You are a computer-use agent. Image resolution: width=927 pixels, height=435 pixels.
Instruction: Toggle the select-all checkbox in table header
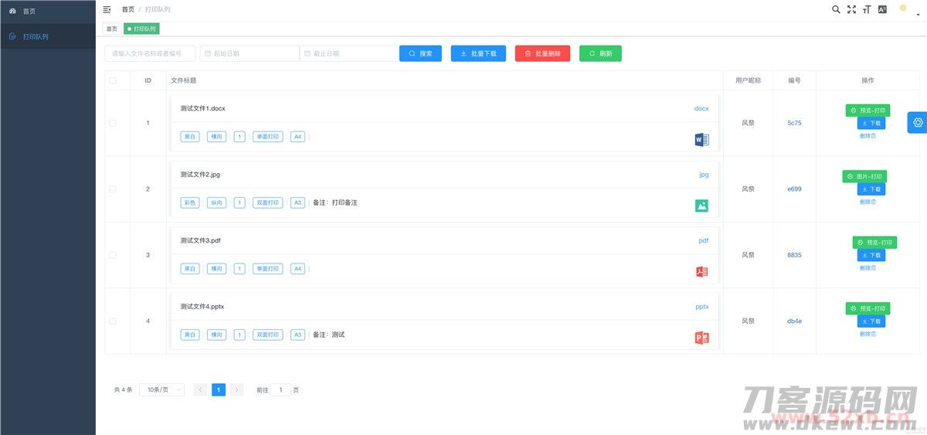pos(113,80)
